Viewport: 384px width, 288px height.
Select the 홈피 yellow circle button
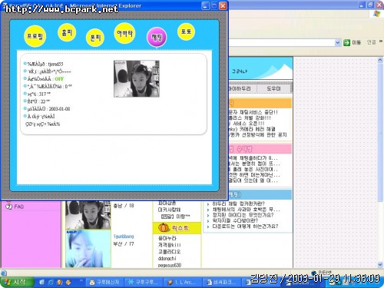(x=67, y=32)
